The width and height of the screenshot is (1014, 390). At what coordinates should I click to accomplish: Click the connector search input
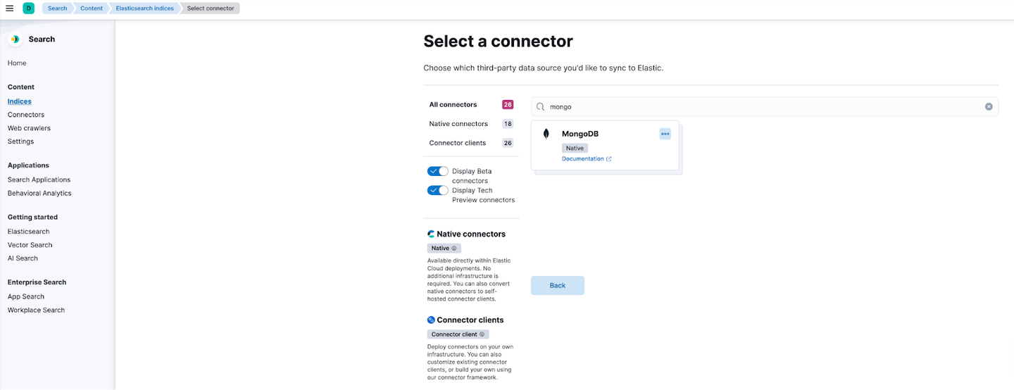pos(760,107)
